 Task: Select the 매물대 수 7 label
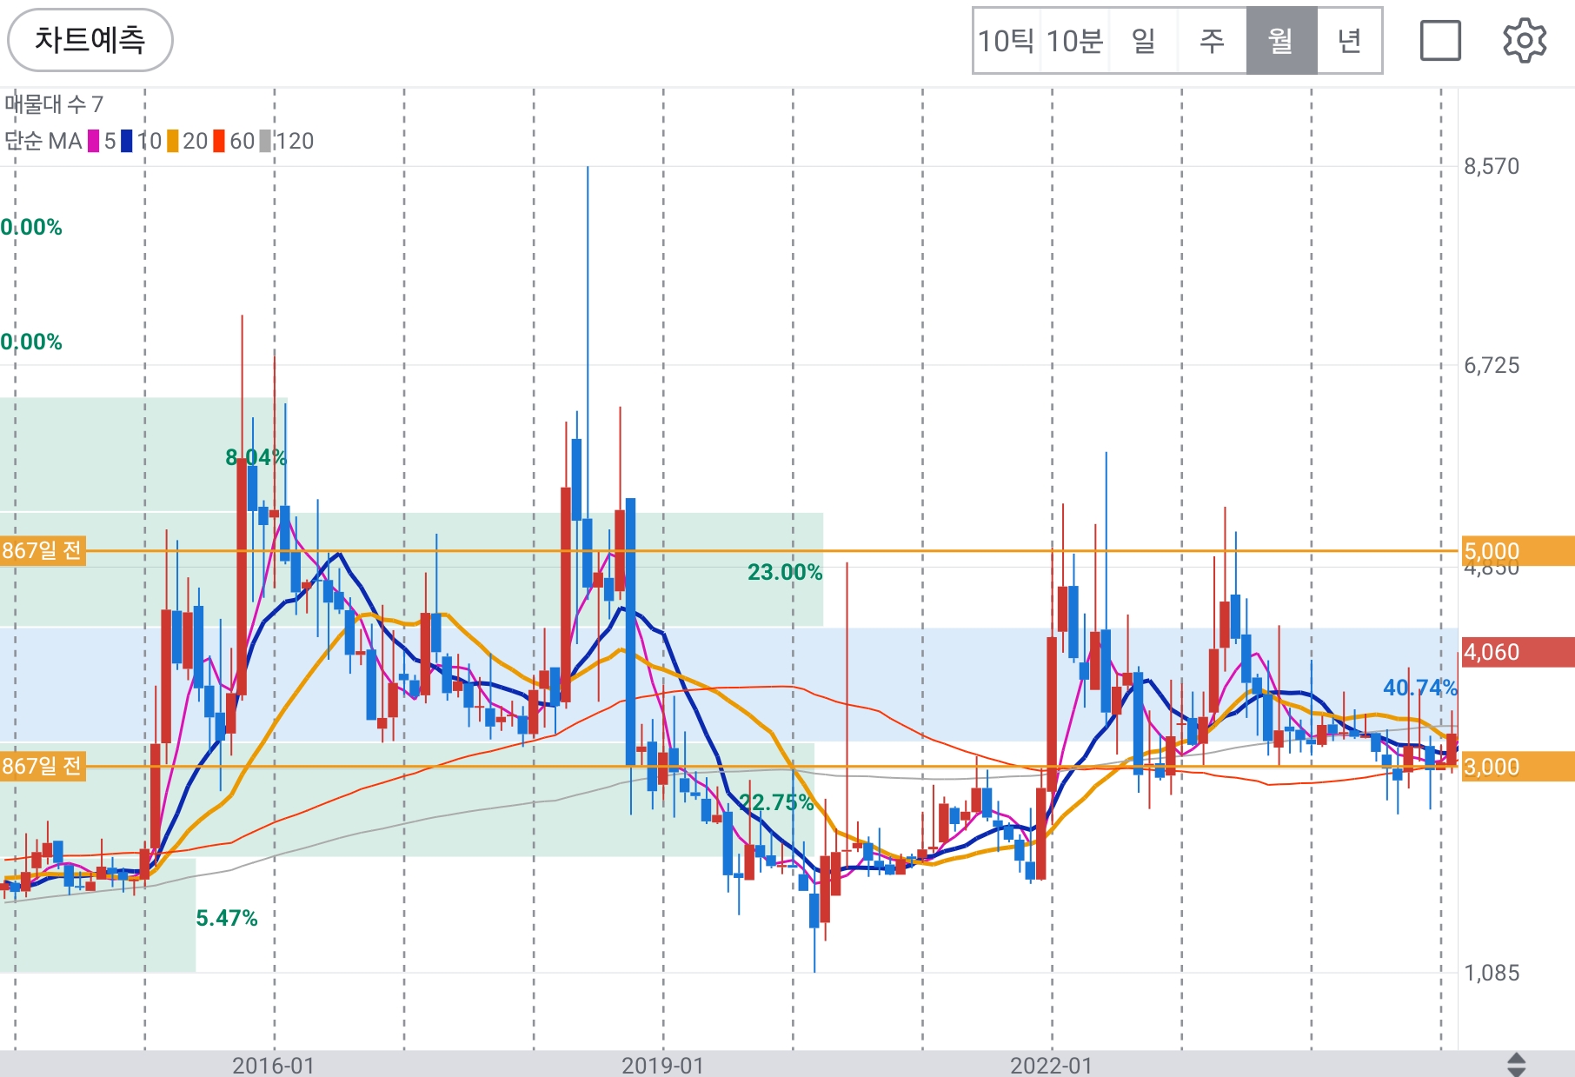[x=54, y=104]
